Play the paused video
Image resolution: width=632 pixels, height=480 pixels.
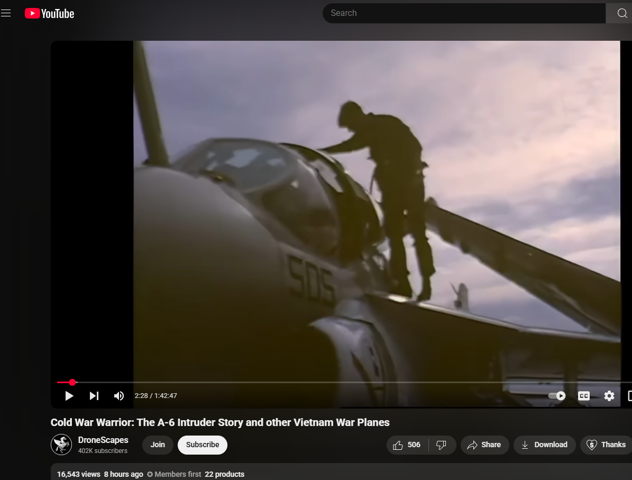[x=69, y=396]
